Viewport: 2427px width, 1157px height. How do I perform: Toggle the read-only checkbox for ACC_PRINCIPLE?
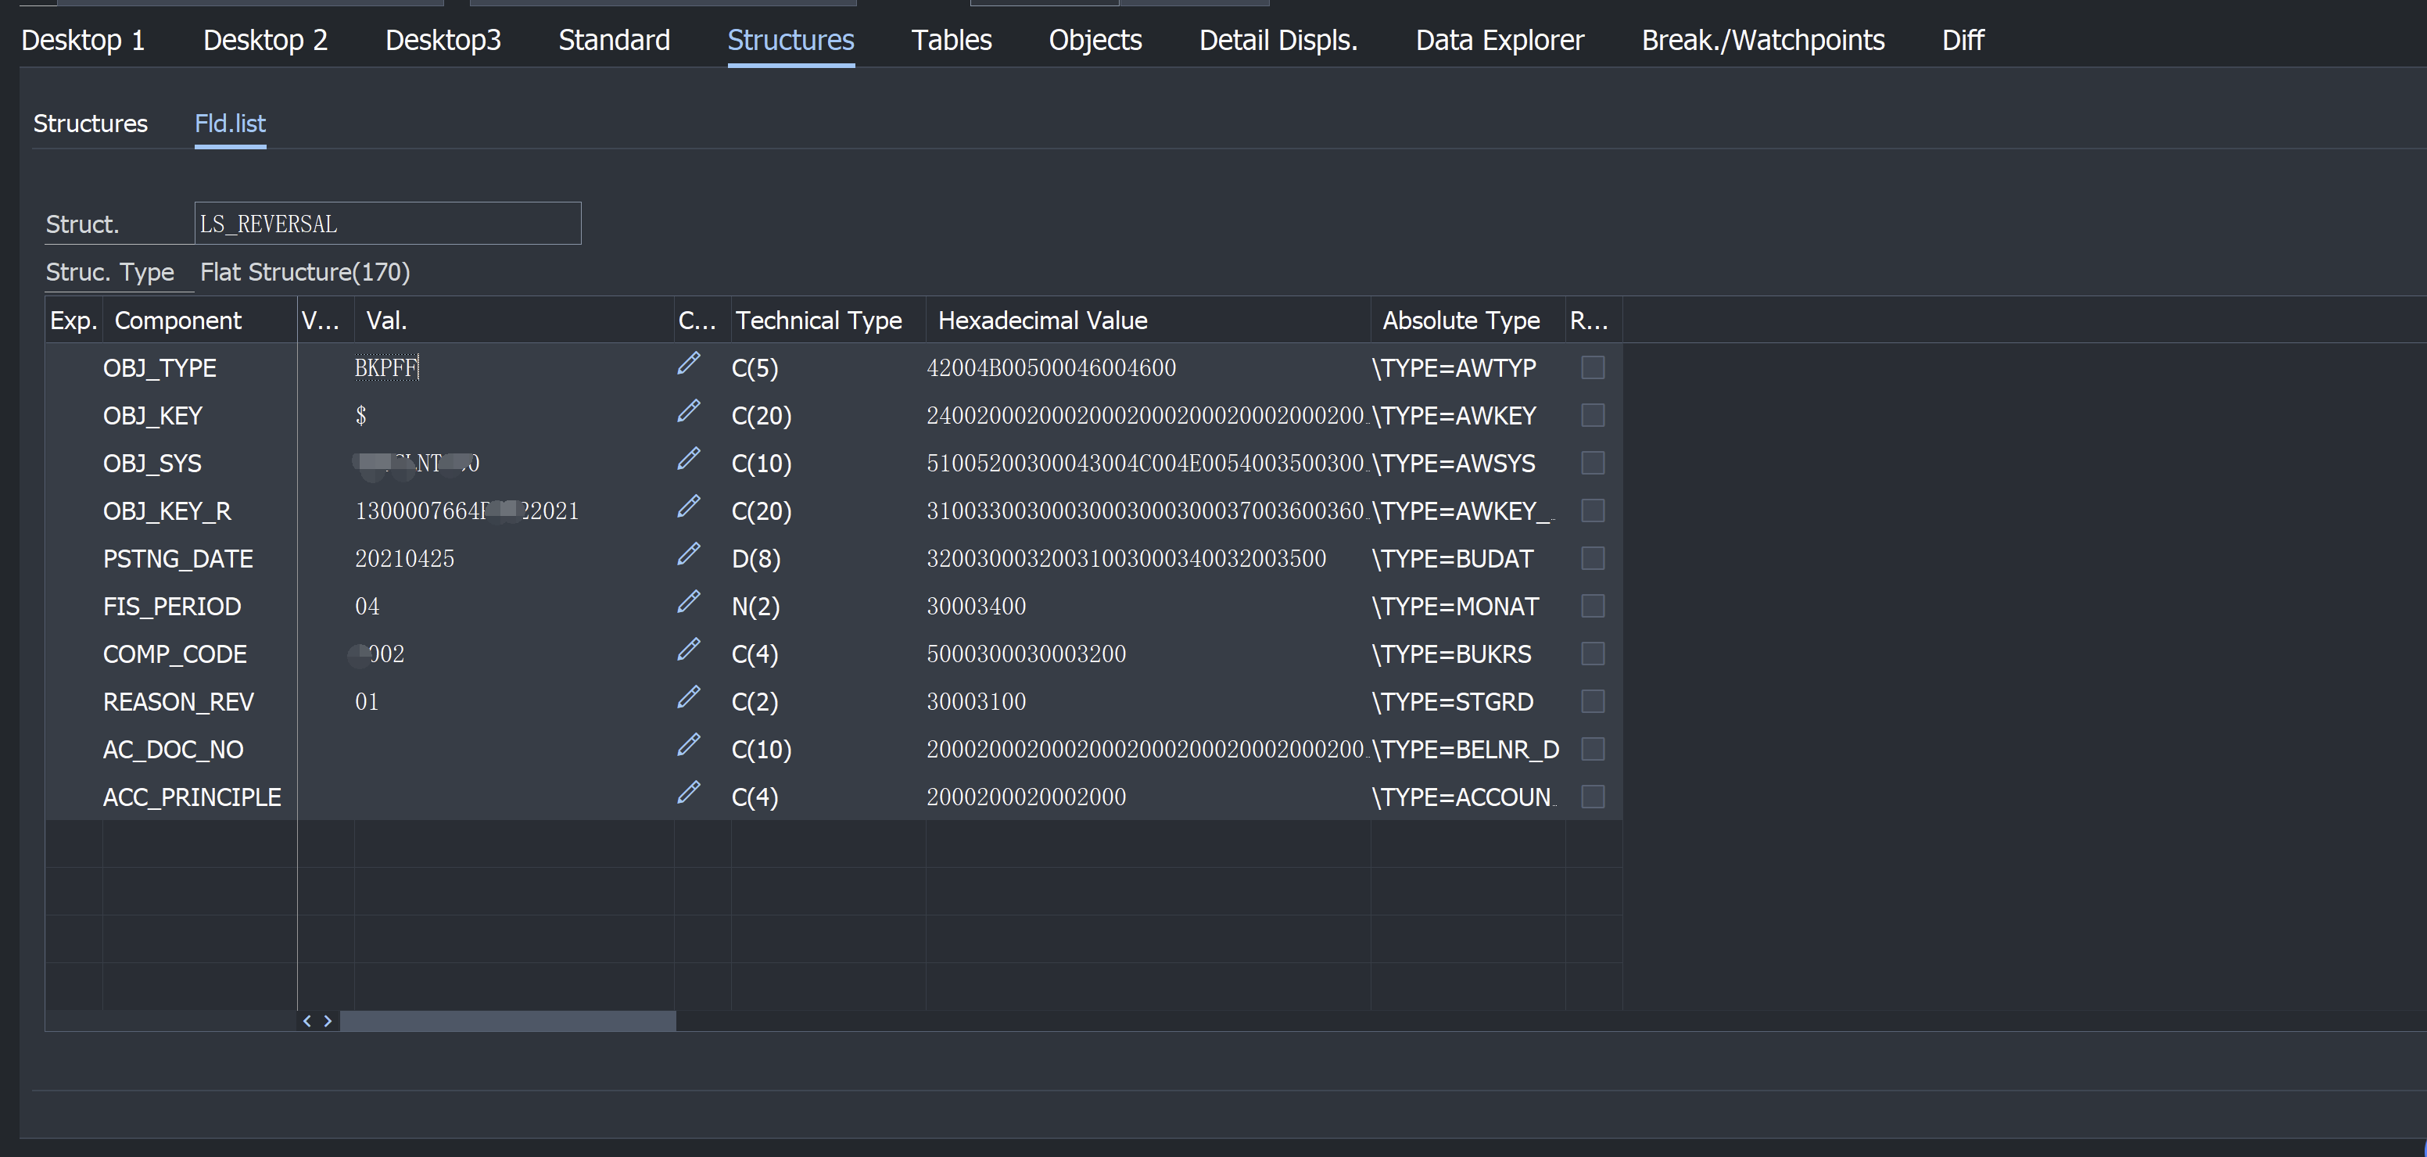pyautogui.click(x=1594, y=797)
